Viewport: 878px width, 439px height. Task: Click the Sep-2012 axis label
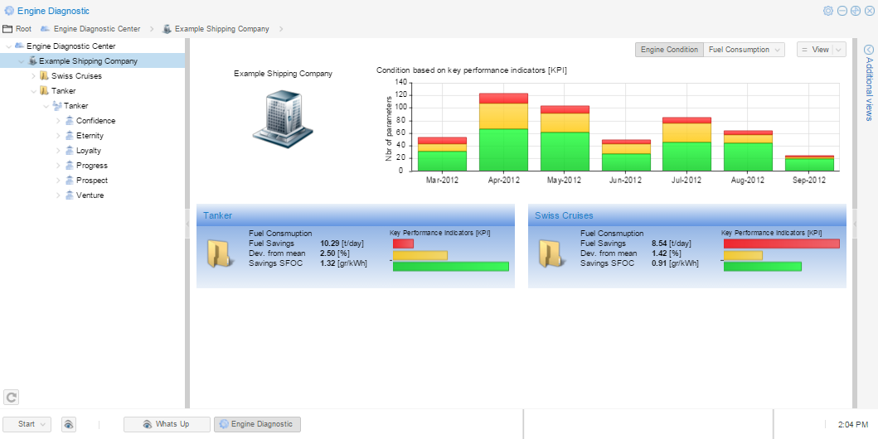(808, 181)
